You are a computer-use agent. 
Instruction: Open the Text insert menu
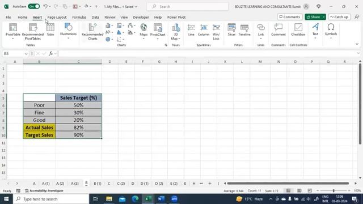315,31
